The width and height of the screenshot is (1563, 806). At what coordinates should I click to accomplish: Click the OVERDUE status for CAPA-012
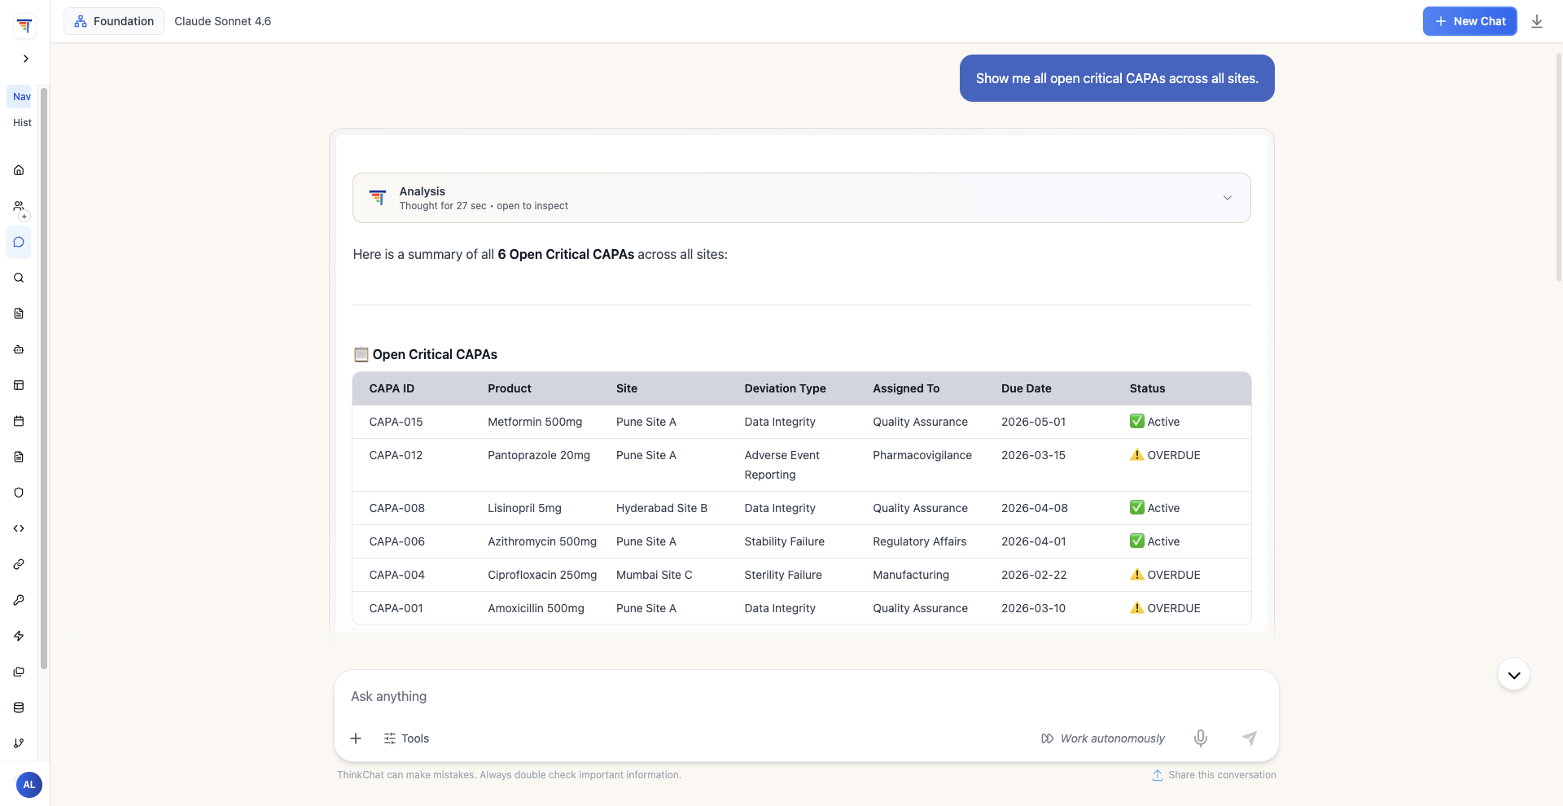click(1165, 455)
